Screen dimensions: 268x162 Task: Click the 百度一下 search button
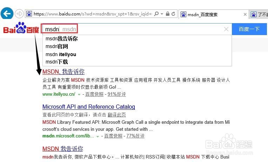249,29
